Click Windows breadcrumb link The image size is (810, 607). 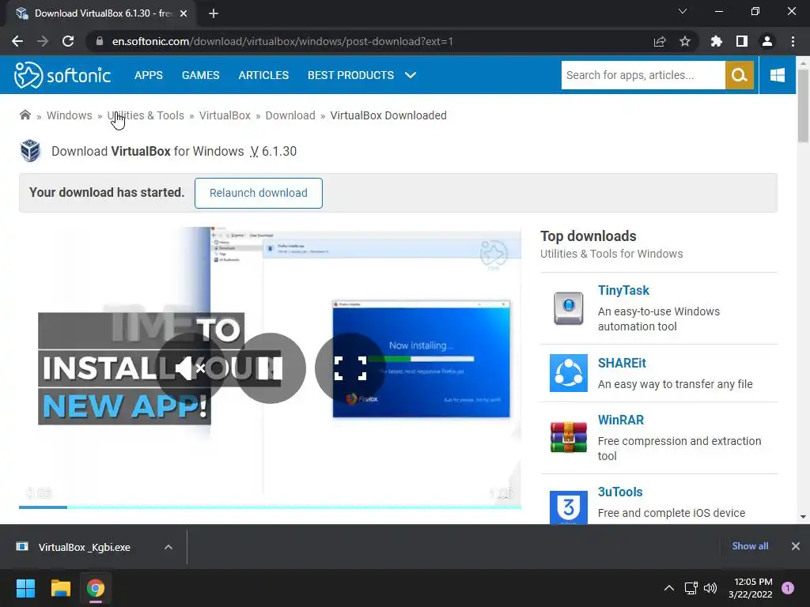coord(70,115)
